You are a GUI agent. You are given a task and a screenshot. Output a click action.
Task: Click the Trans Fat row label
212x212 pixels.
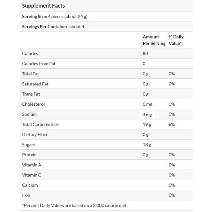pos(31,94)
